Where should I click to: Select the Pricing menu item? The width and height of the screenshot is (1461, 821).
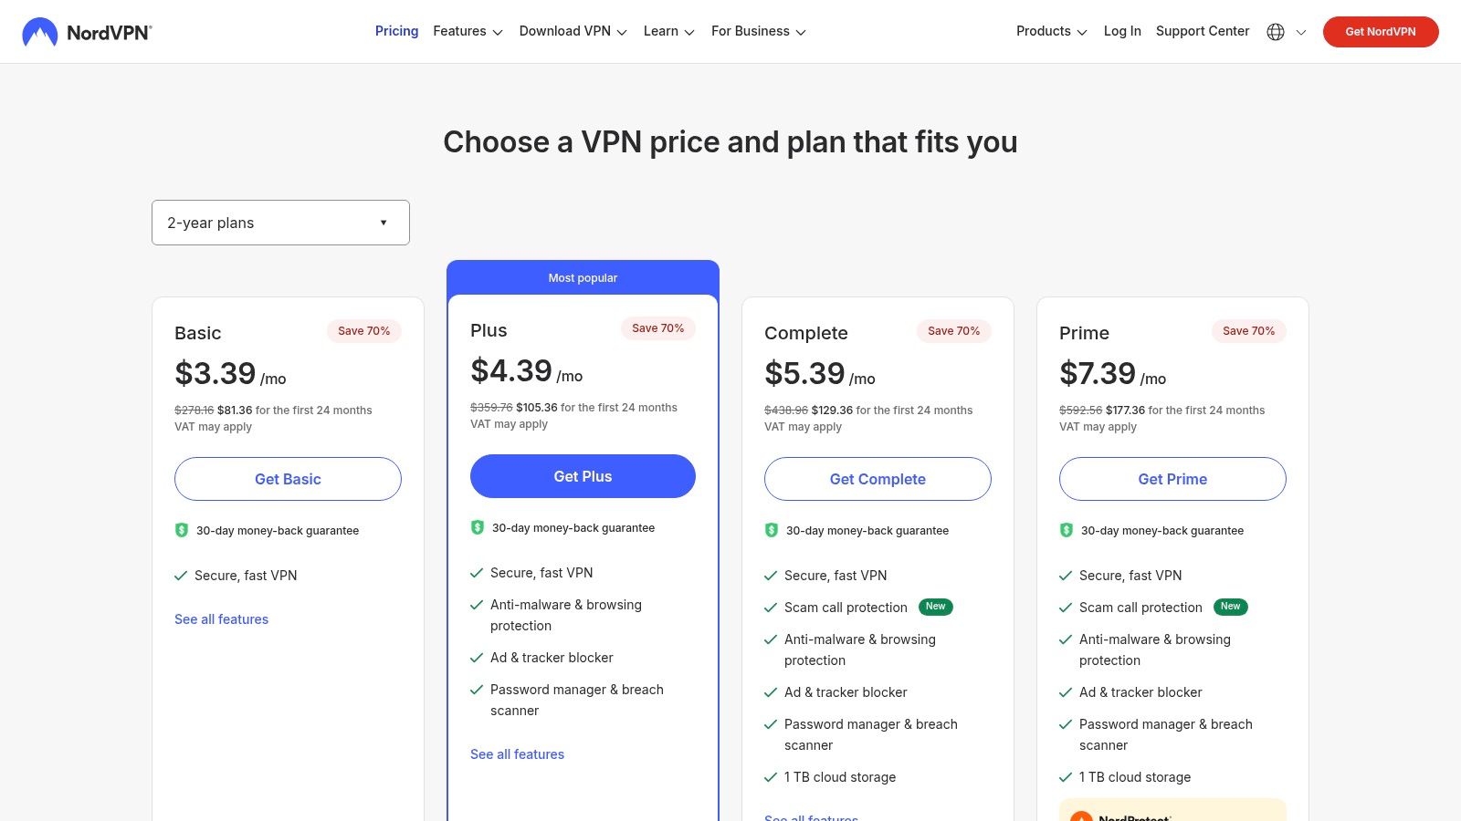[396, 31]
